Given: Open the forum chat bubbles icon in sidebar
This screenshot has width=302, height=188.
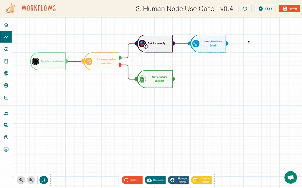Looking at the screenshot, I should coord(6,125).
